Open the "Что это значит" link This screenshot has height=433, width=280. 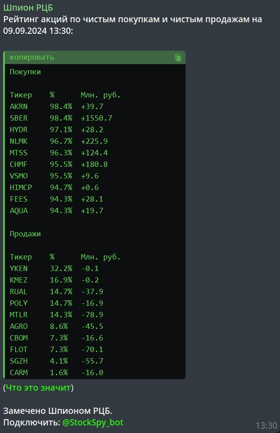(38, 388)
